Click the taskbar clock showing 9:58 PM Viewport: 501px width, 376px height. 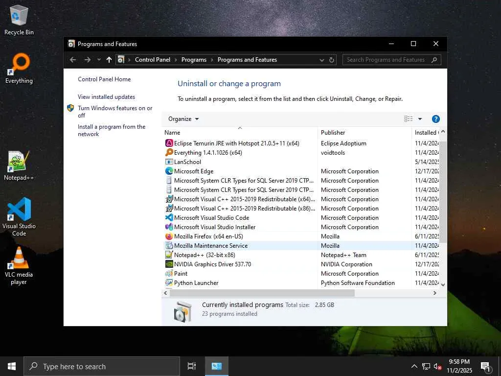(x=459, y=366)
